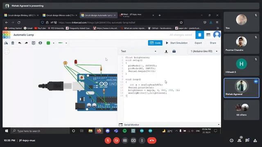
Task: Toggle captions in Meet
Action: tap(125, 140)
